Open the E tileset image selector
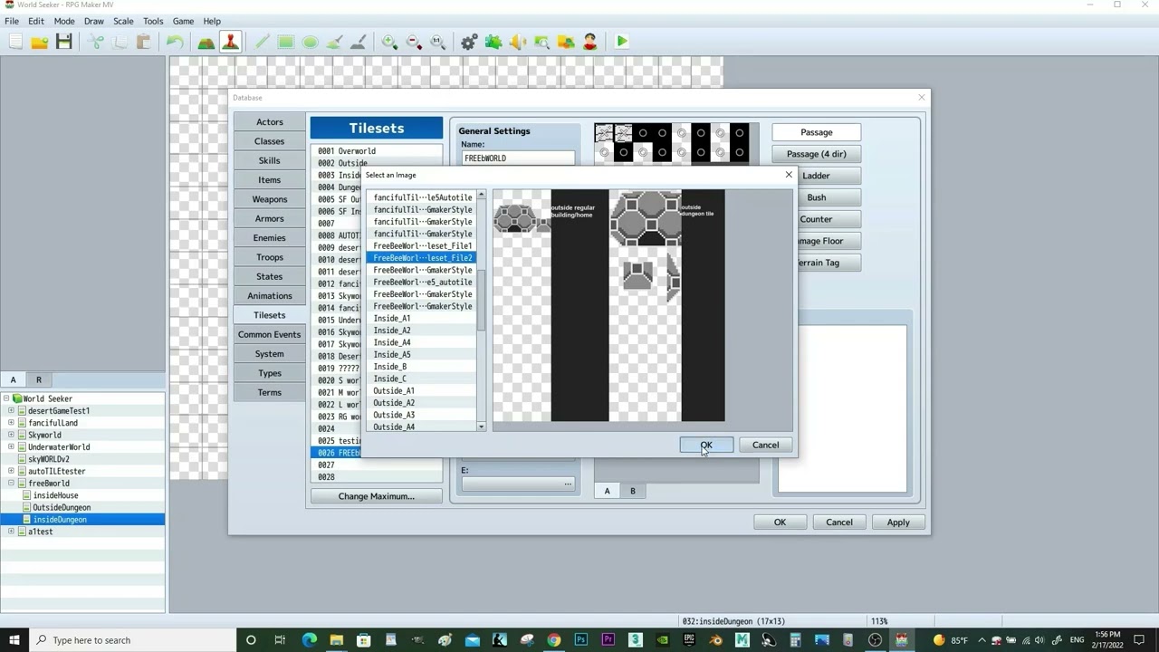The image size is (1159, 652). click(518, 484)
